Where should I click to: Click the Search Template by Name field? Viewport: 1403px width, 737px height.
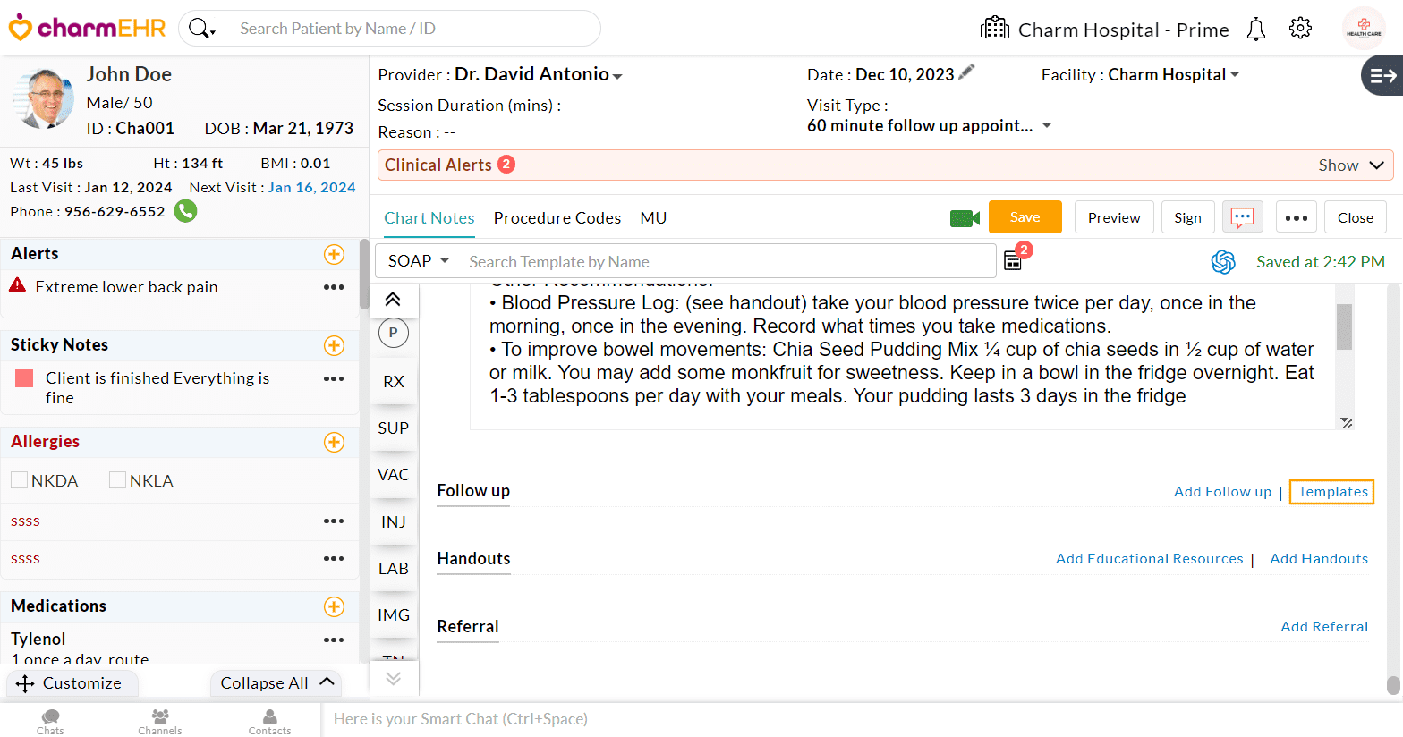[x=728, y=262]
